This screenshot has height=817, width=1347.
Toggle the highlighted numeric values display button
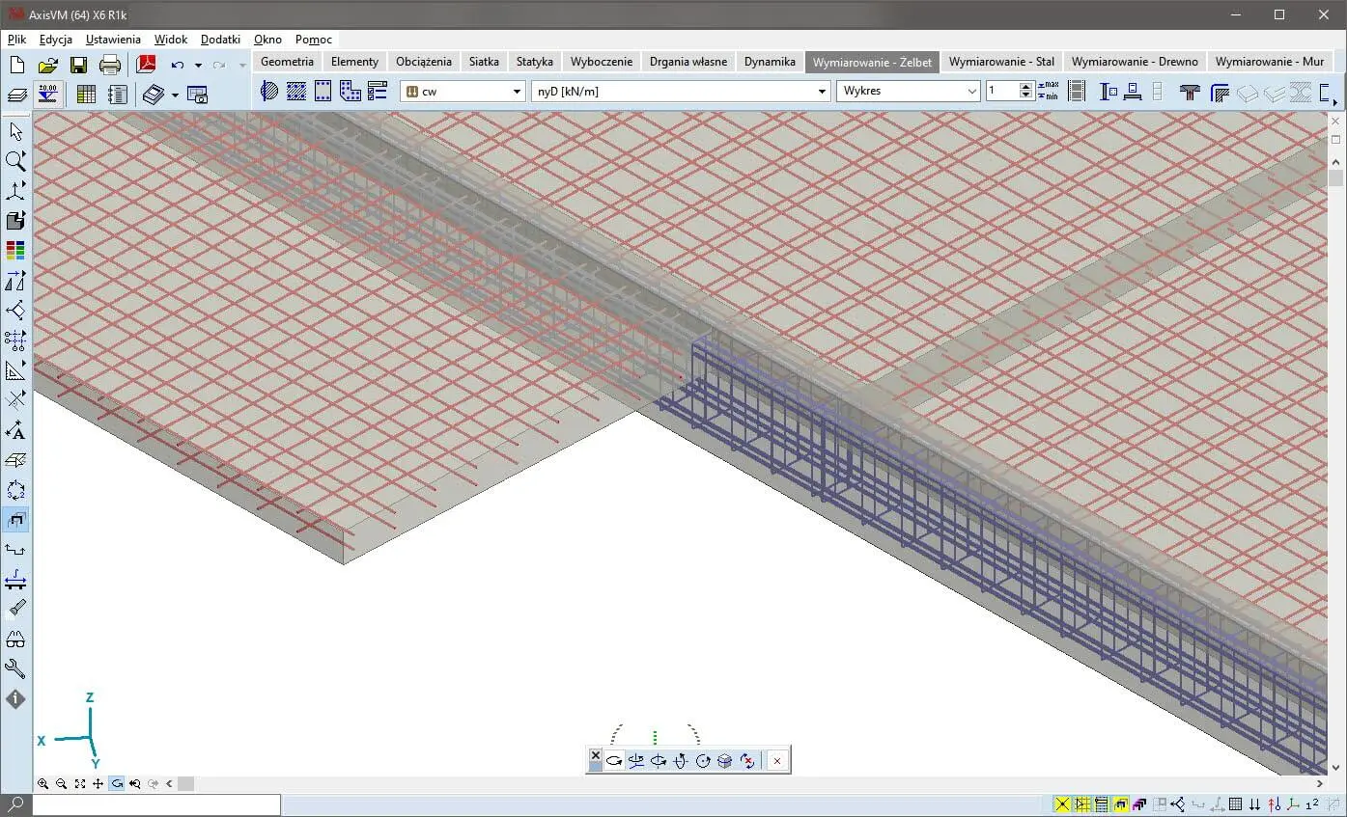click(x=46, y=94)
